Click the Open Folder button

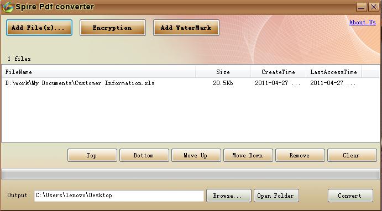276,196
